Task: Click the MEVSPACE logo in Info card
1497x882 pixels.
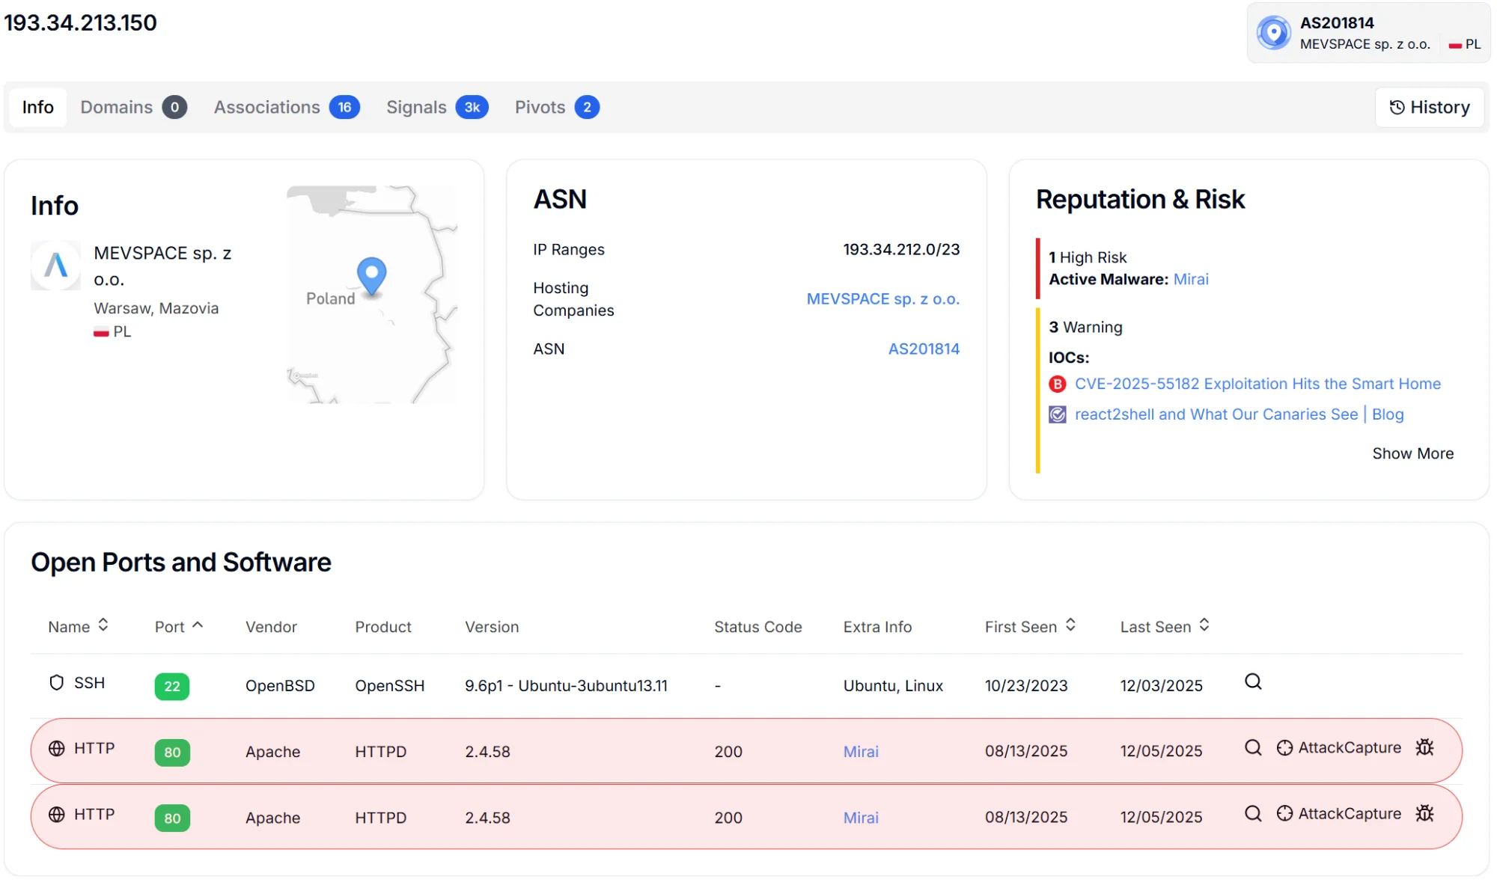Action: pyautogui.click(x=55, y=265)
